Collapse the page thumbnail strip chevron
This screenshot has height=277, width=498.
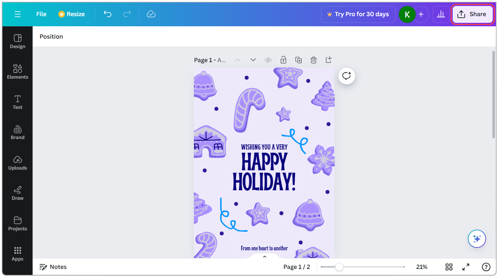264,256
